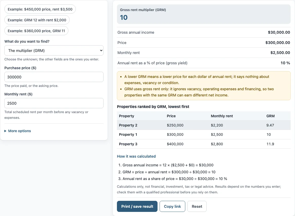Click the 10 % gross yield value
Image resolution: width=295 pixels, height=216 pixels.
pos(285,63)
